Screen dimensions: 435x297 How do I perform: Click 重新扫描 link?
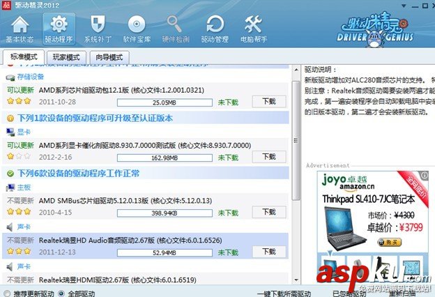[402, 294]
